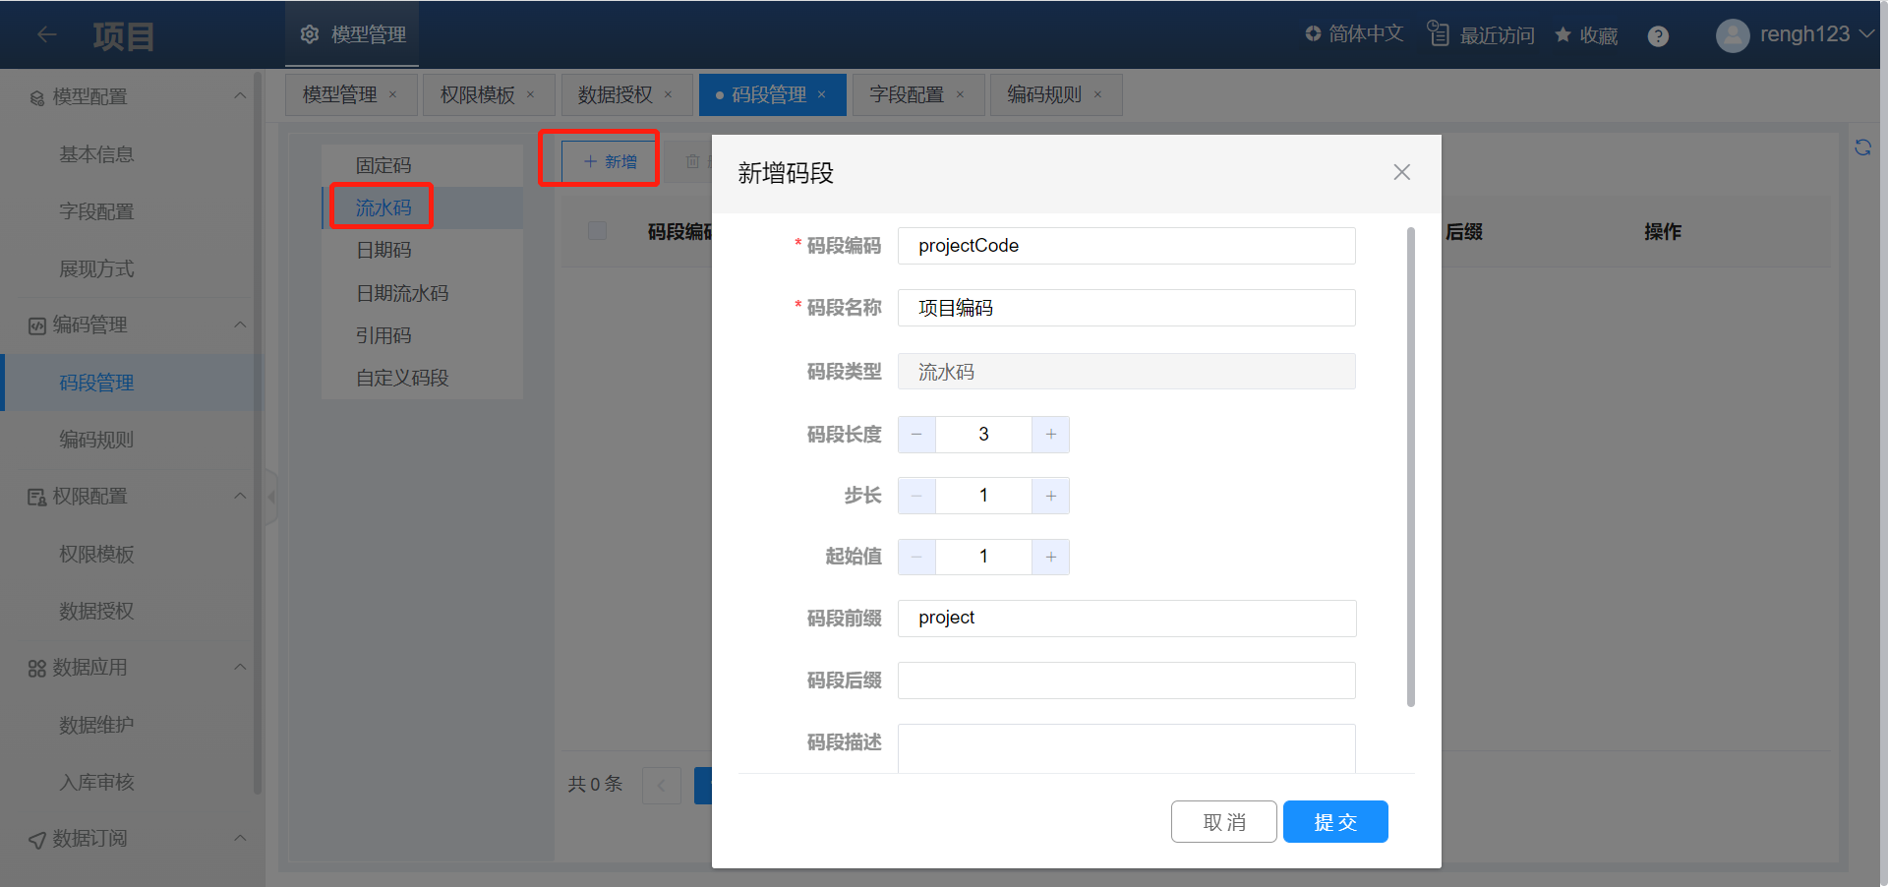Screen dimensions: 1888x887
Task: Collapse the 模型配置 sidebar group
Action: pos(240,96)
